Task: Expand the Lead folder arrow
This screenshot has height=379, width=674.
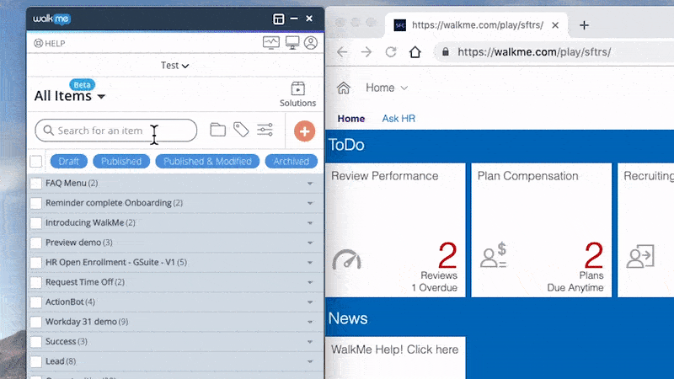Action: [x=310, y=361]
